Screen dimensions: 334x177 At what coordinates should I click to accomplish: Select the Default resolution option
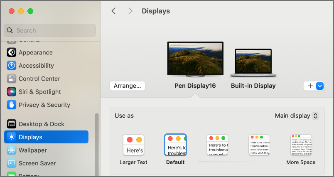tap(175, 145)
